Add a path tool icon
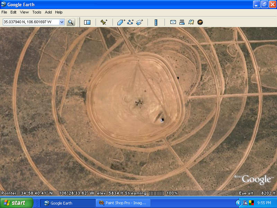 131,22
